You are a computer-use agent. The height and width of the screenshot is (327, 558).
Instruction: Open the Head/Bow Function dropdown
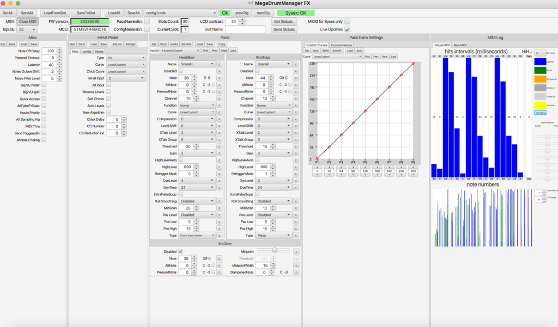pyautogui.click(x=197, y=105)
